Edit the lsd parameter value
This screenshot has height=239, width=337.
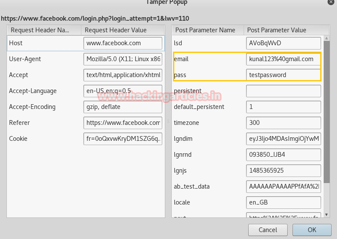pyautogui.click(x=284, y=43)
